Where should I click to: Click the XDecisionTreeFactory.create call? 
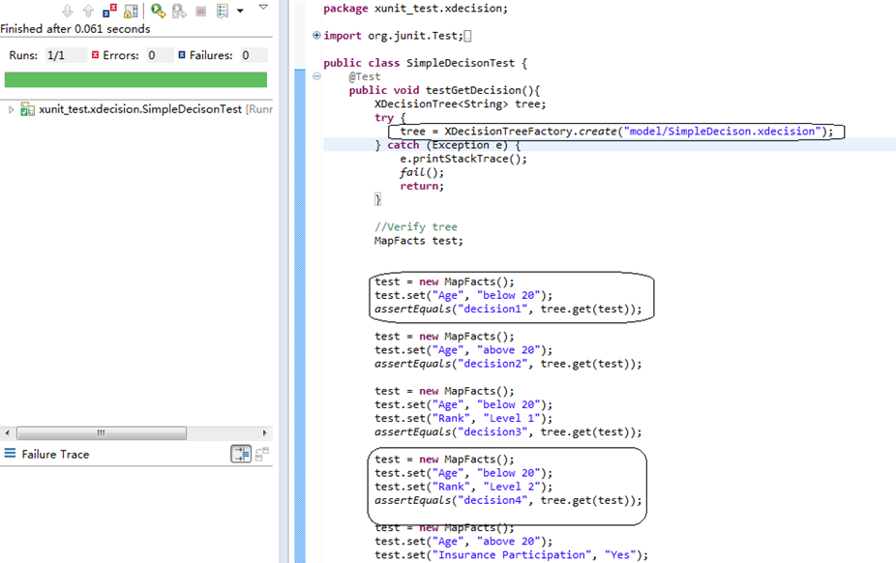coord(531,132)
